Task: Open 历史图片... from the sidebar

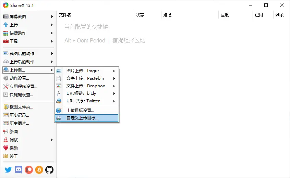Action: pyautogui.click(x=28, y=123)
